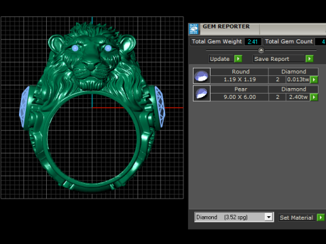Image resolution: width=326 pixels, height=244 pixels.
Task: Click the Diamond label in the Pear row
Action: (293, 89)
